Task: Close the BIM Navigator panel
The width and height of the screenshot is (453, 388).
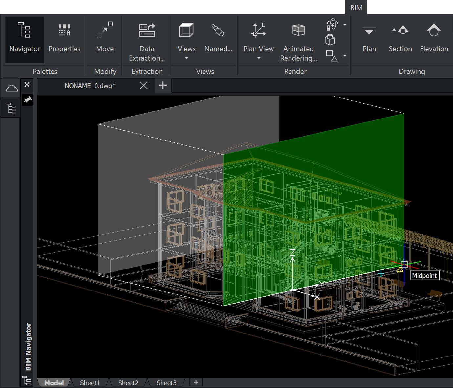Action: (x=27, y=85)
